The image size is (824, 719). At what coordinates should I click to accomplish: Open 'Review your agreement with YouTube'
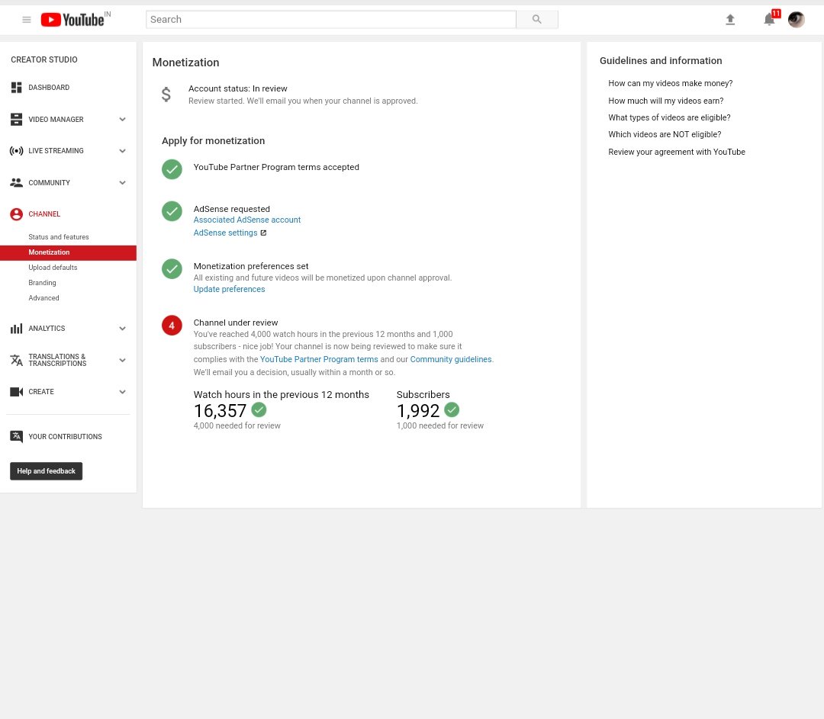[676, 152]
